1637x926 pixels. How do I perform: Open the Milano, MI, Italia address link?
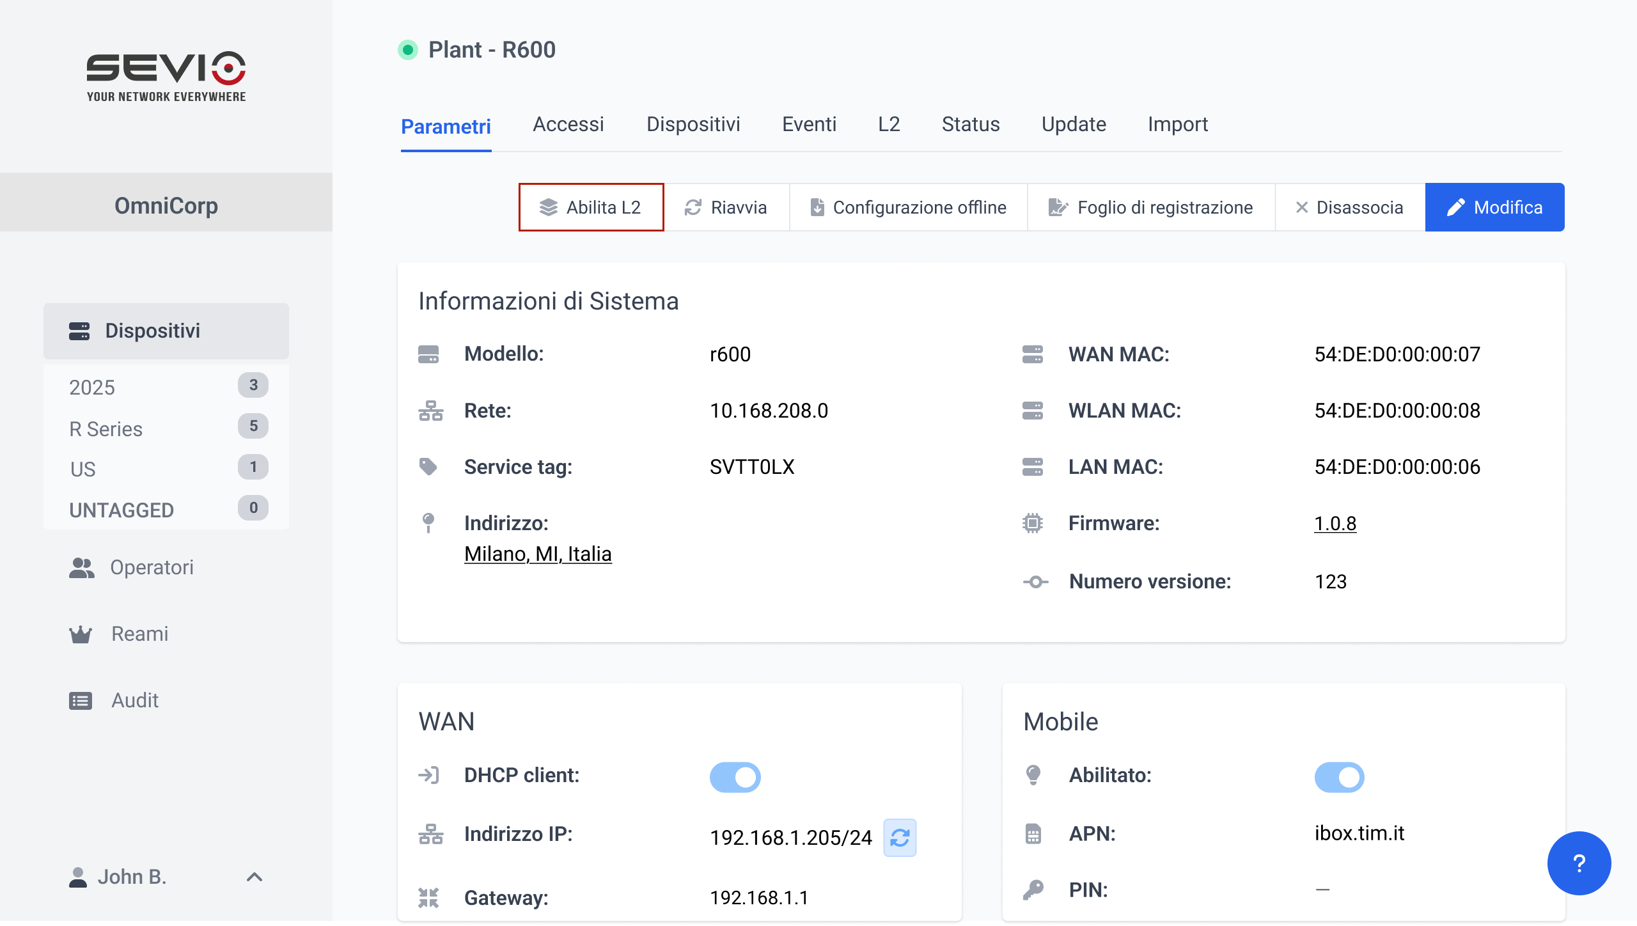[x=538, y=554]
